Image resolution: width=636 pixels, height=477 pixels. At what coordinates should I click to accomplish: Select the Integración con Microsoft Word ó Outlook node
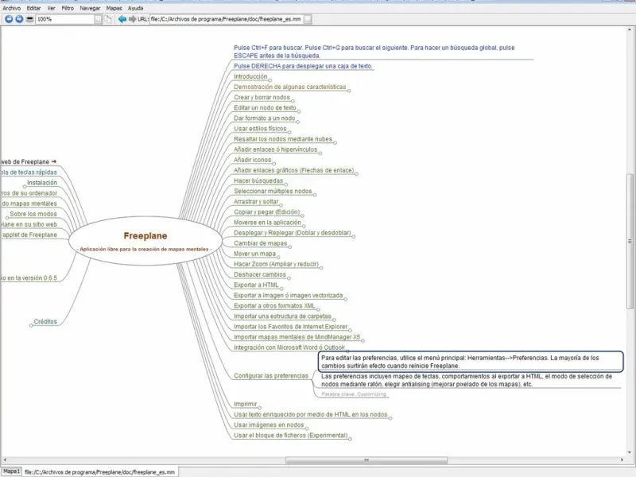click(289, 347)
